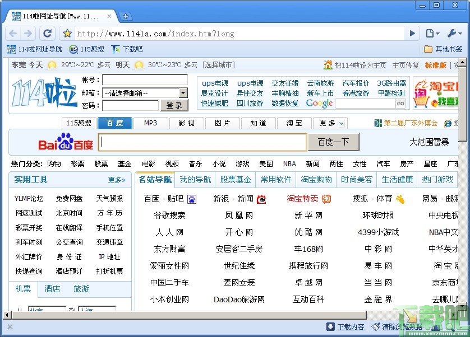The image size is (470, 337).
Task: Open the 常用软件 tab
Action: click(x=276, y=180)
